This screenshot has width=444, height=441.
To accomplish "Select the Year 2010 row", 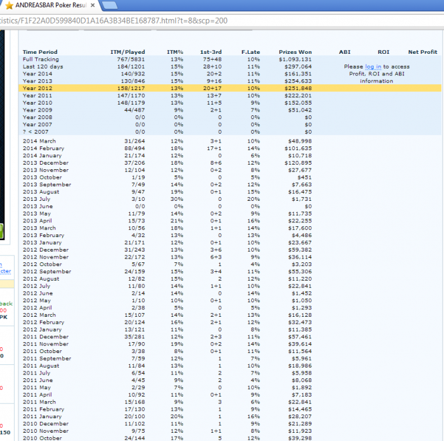I will [230, 103].
